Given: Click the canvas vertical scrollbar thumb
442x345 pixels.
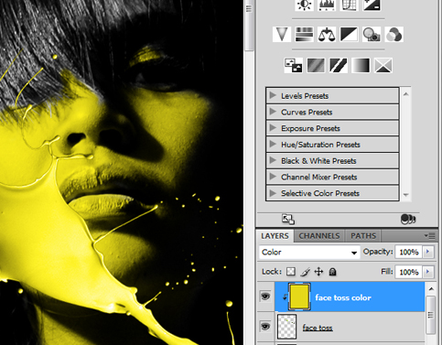Looking at the screenshot, I should [x=249, y=25].
